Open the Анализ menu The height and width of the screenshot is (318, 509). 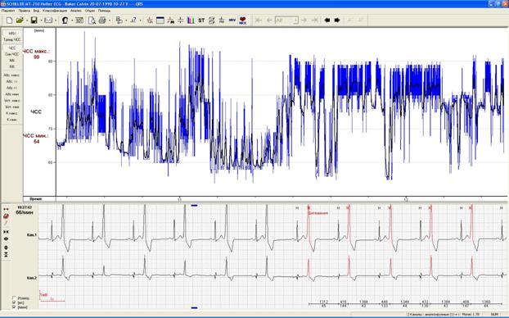click(x=75, y=11)
